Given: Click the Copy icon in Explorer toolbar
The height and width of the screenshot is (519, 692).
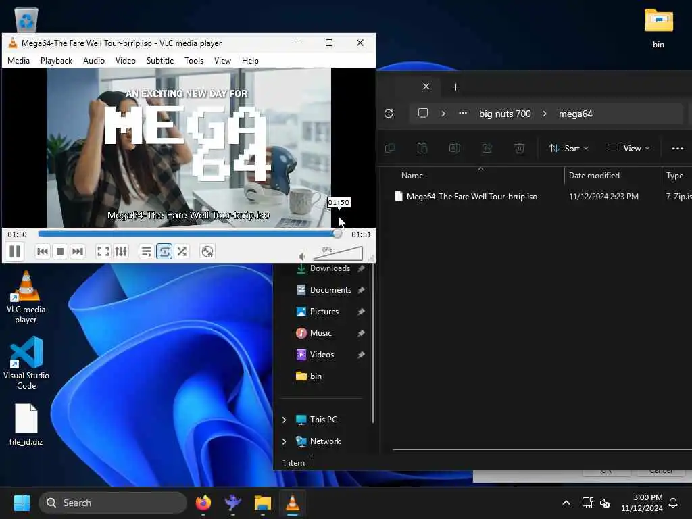Looking at the screenshot, I should point(390,148).
